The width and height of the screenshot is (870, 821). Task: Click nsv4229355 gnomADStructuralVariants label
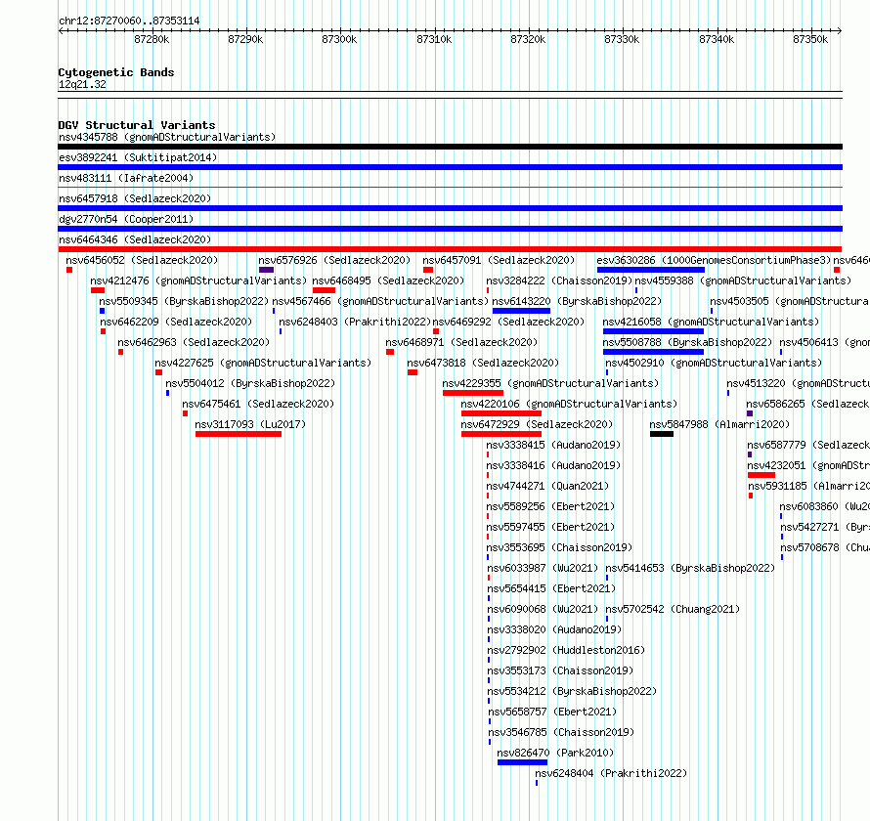(550, 383)
